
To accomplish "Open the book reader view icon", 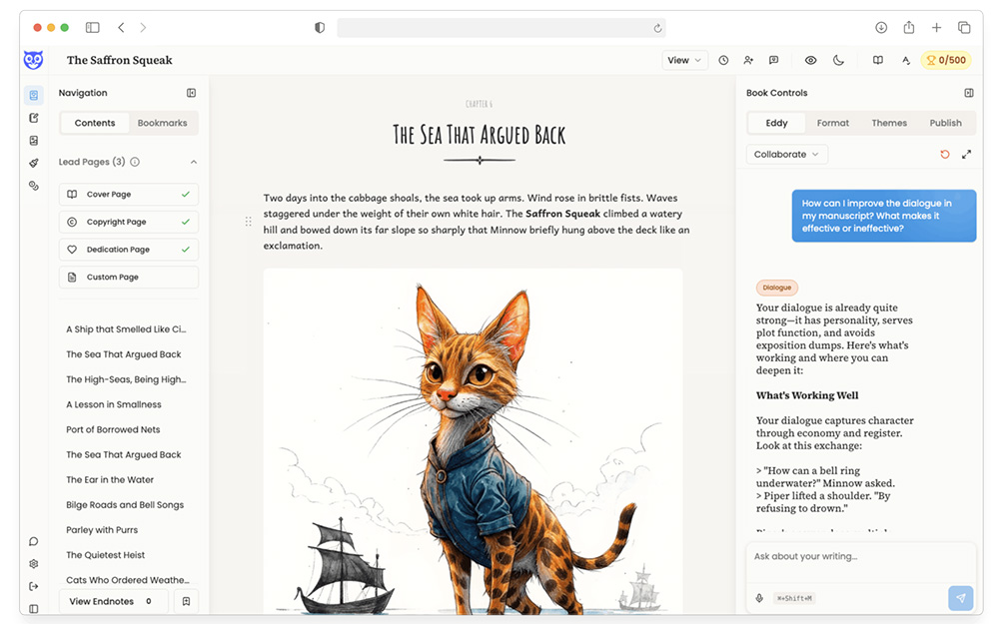I will [878, 60].
